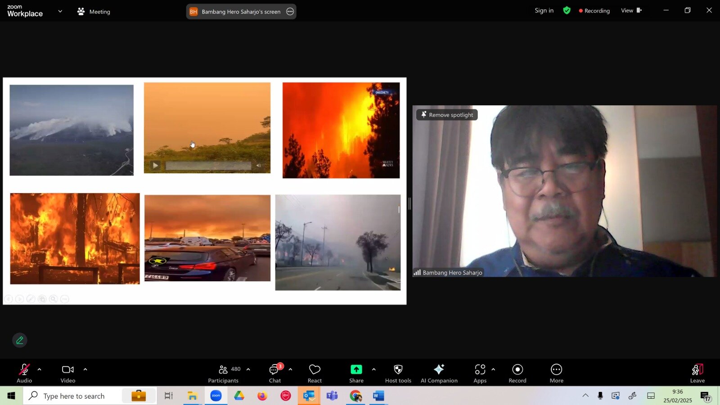
Task: Click the green encryption shield icon
Action: [567, 10]
